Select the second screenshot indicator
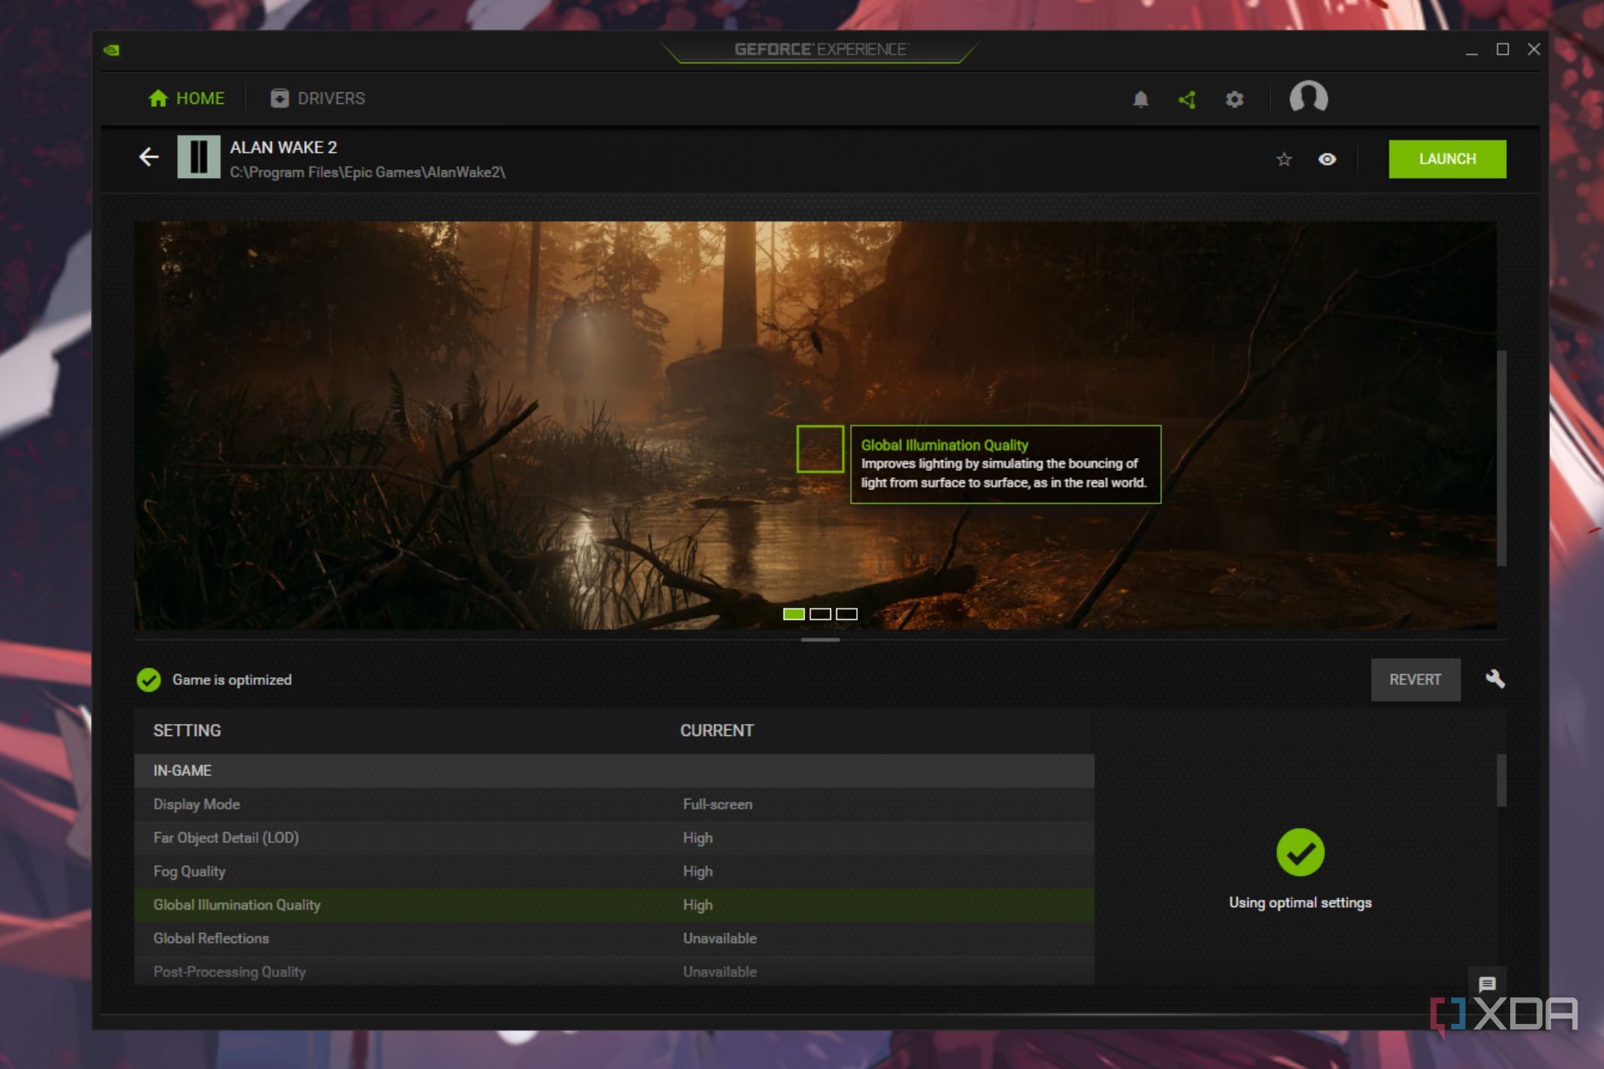This screenshot has height=1069, width=1604. point(820,614)
